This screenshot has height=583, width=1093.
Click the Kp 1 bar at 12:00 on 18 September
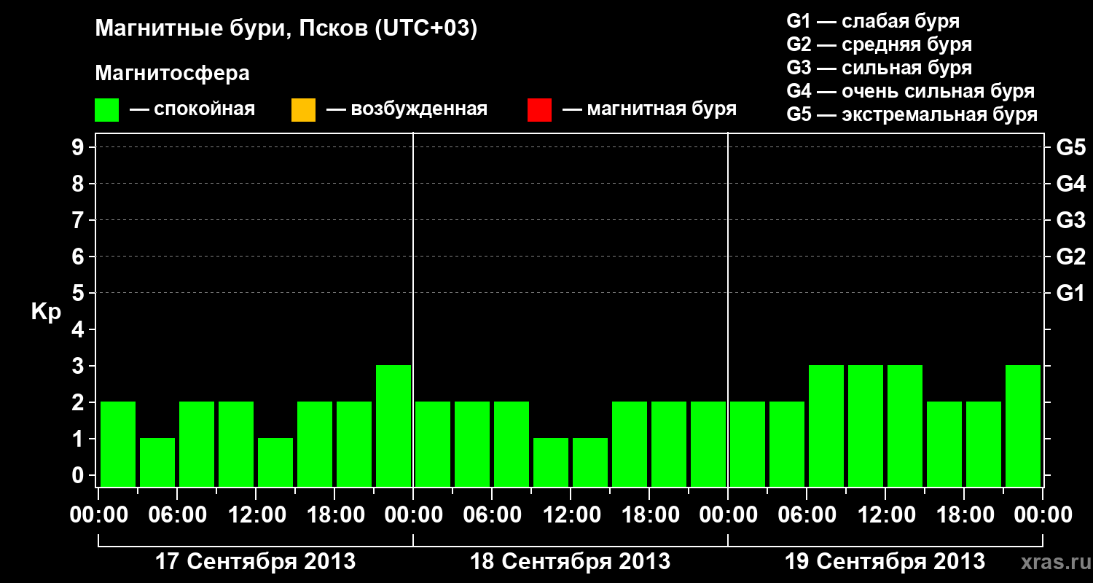(590, 462)
